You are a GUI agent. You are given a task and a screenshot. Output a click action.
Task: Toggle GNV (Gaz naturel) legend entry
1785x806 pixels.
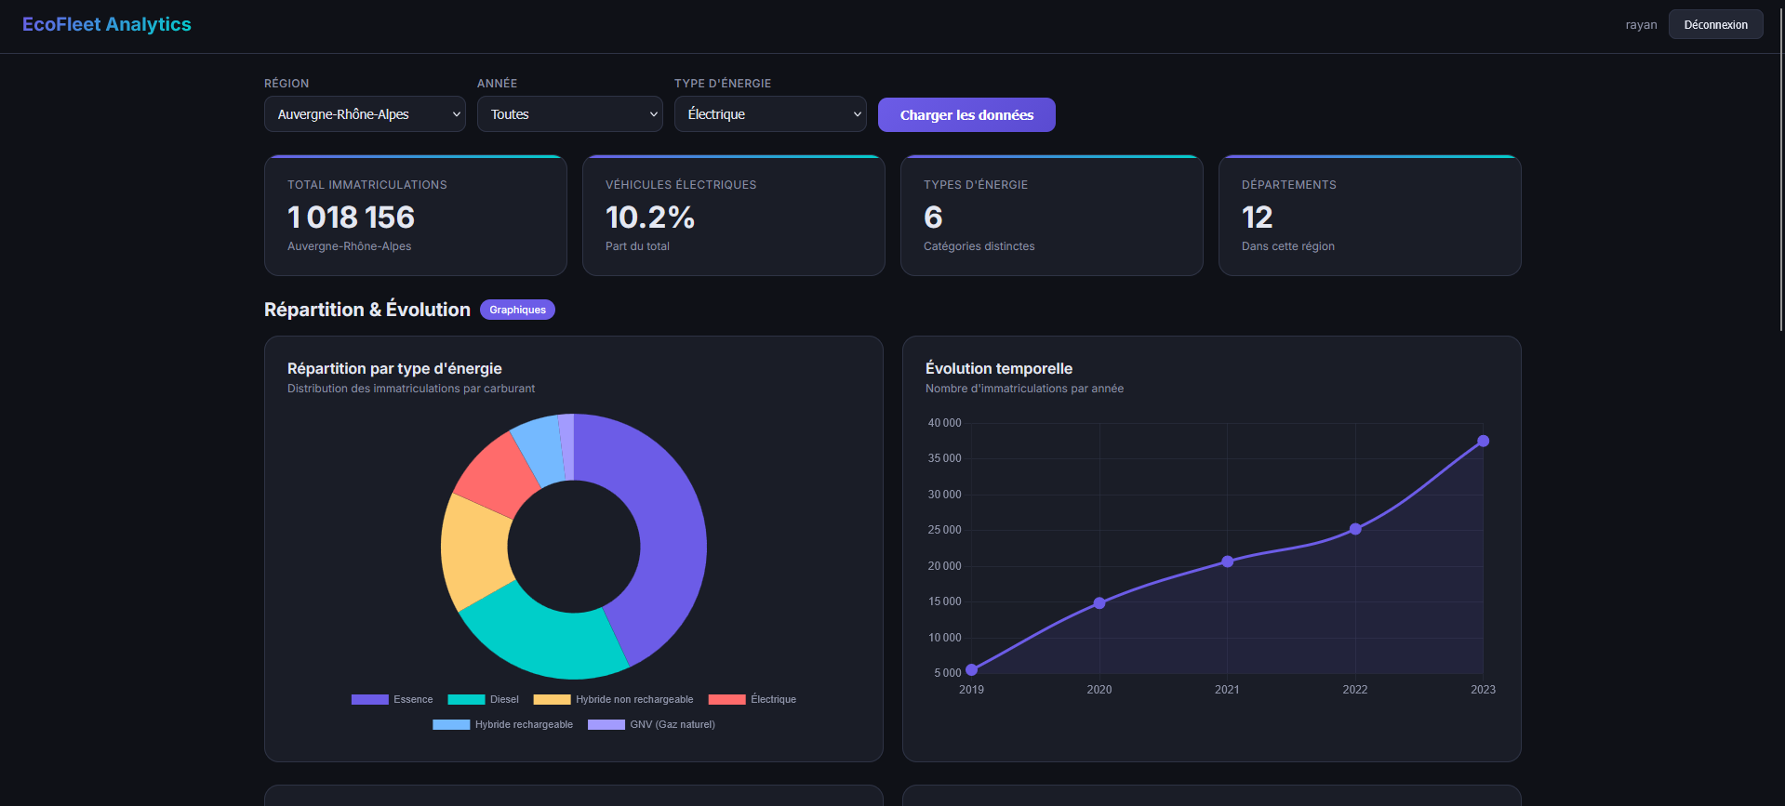coord(651,724)
